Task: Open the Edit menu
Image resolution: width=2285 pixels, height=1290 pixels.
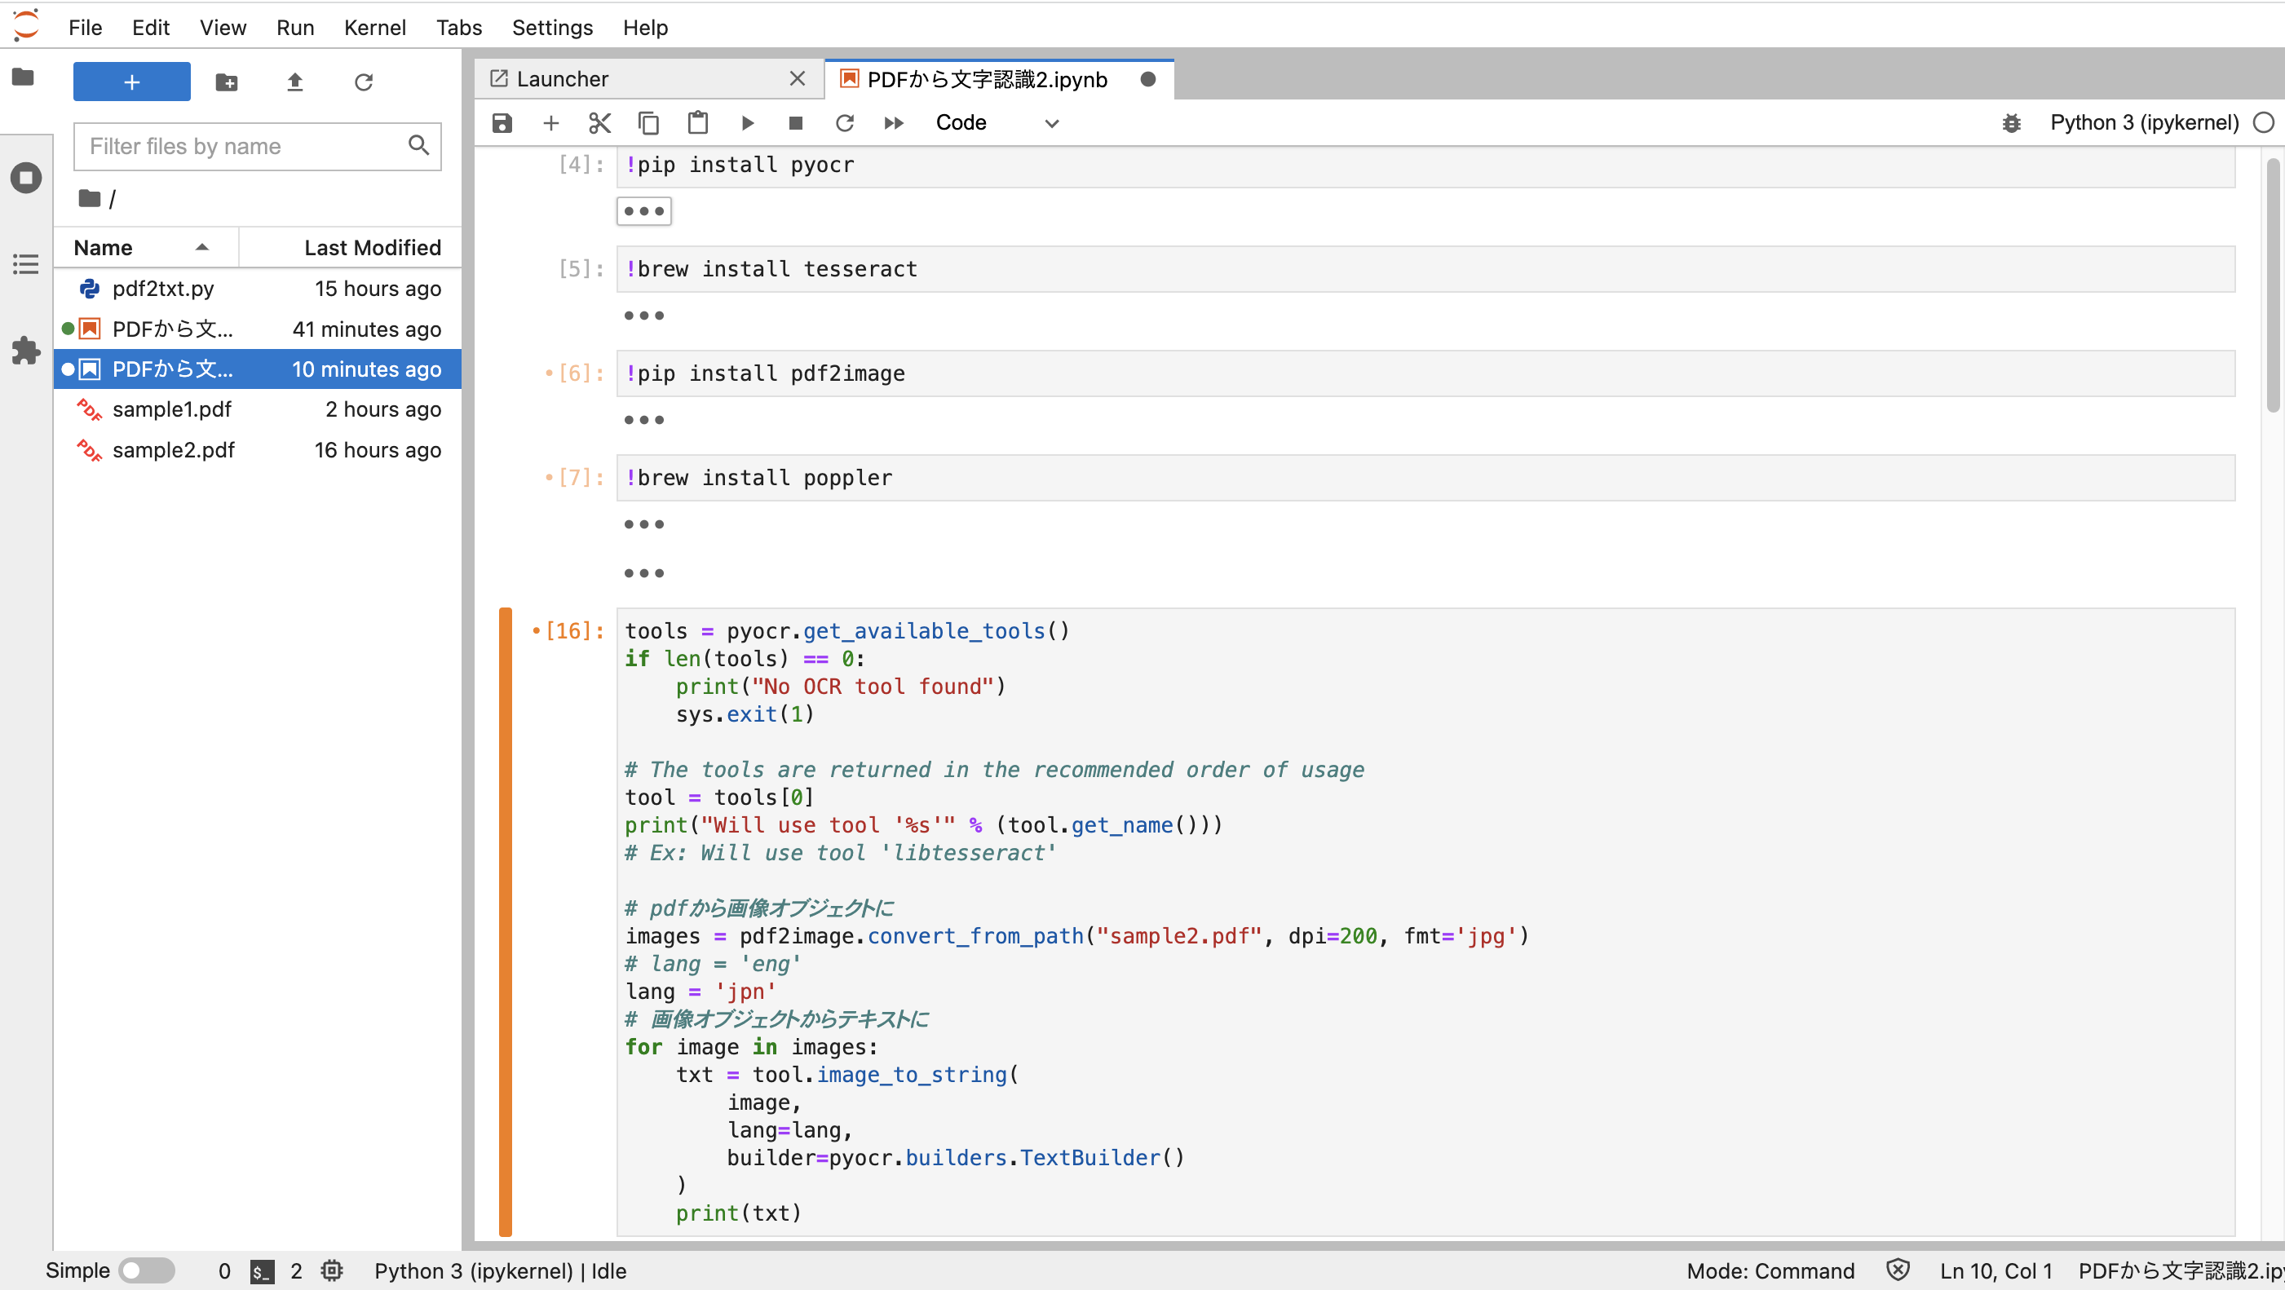Action: tap(151, 28)
